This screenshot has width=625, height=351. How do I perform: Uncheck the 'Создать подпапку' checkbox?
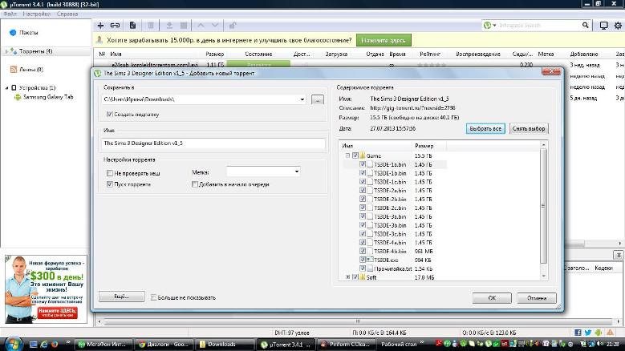pyautogui.click(x=110, y=115)
